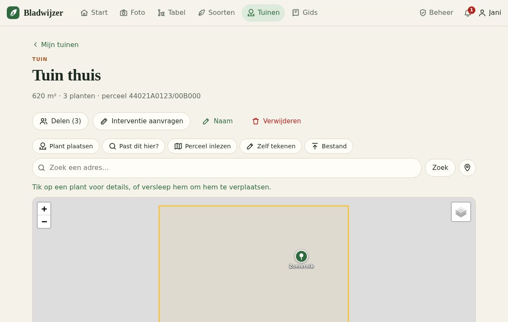Click the Tuin thuis heading
Viewport: 508px width, 322px height.
pos(66,75)
